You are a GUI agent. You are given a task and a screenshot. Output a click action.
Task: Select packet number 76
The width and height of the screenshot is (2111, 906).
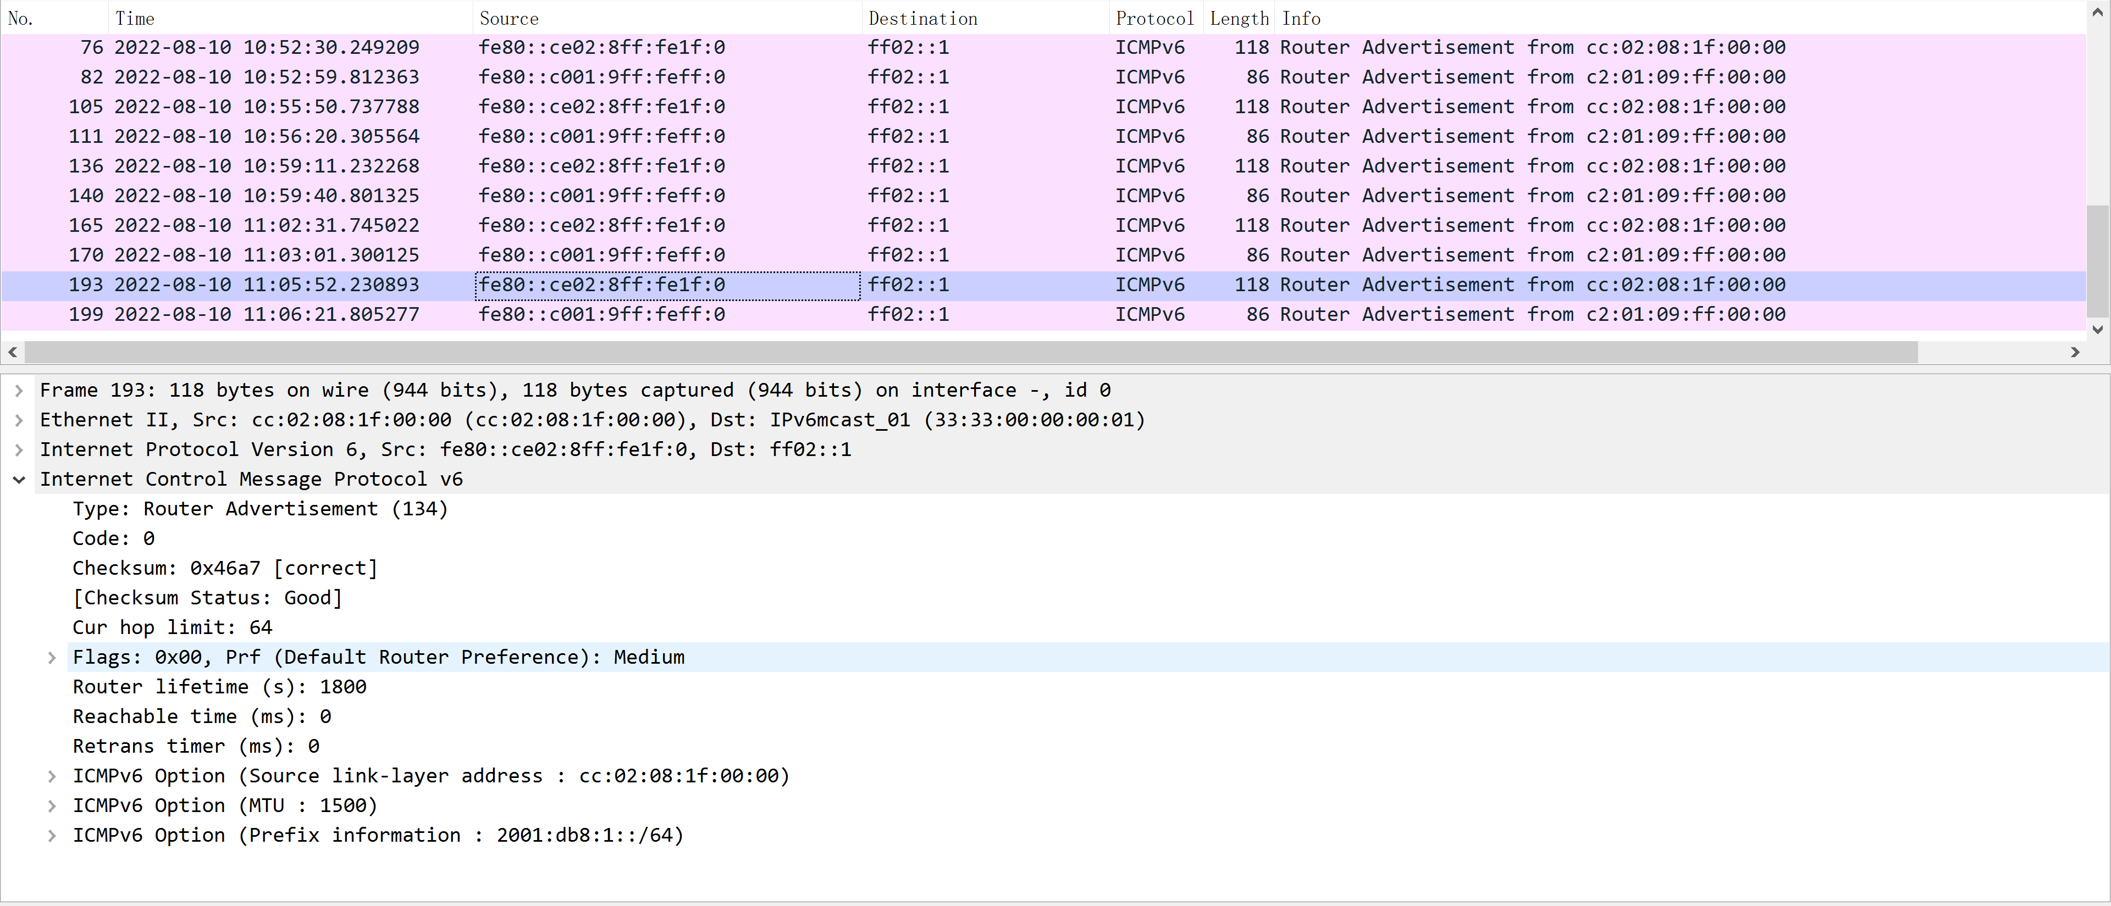573,47
